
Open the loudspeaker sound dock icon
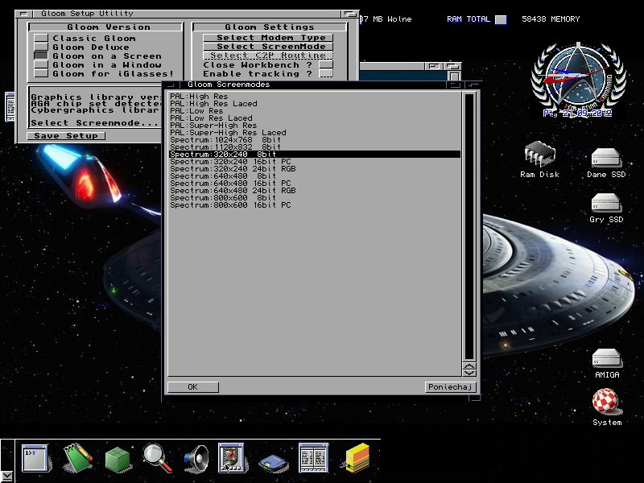tap(196, 458)
